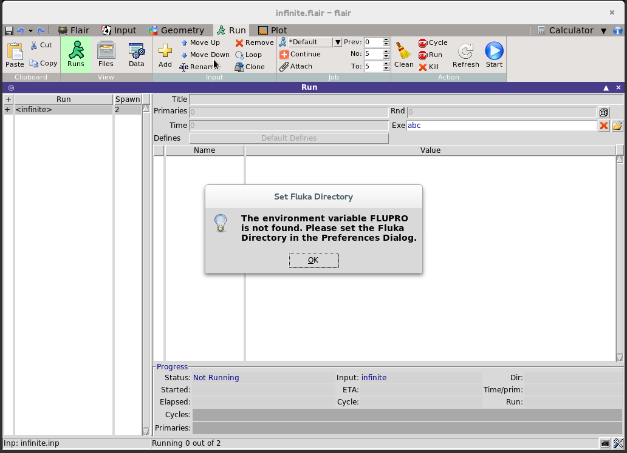Click the Attach paperclip button
The height and width of the screenshot is (453, 627).
pyautogui.click(x=296, y=66)
